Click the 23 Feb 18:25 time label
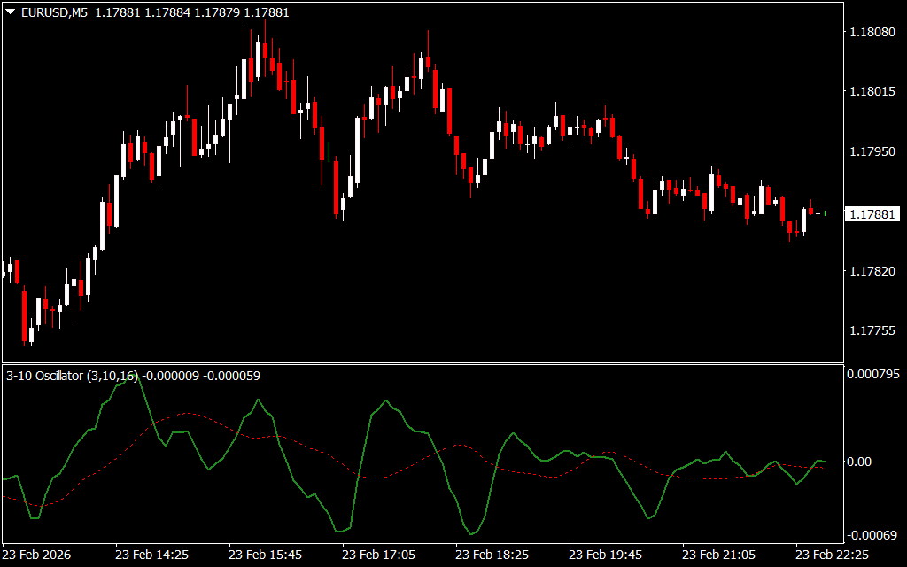The width and height of the screenshot is (907, 567). [492, 555]
